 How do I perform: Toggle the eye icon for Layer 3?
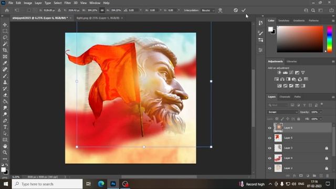[x=269, y=148]
